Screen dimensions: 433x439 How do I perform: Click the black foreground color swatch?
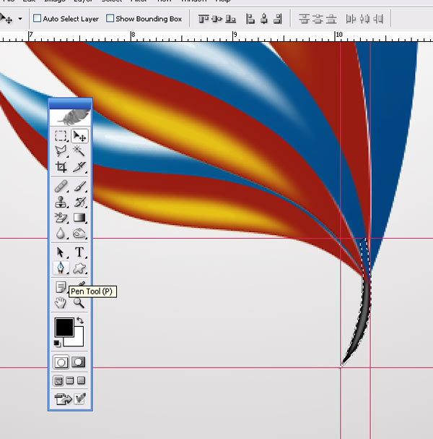pos(64,326)
